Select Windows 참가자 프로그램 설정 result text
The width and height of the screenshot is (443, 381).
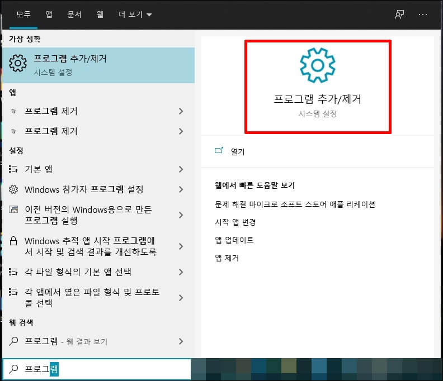84,189
